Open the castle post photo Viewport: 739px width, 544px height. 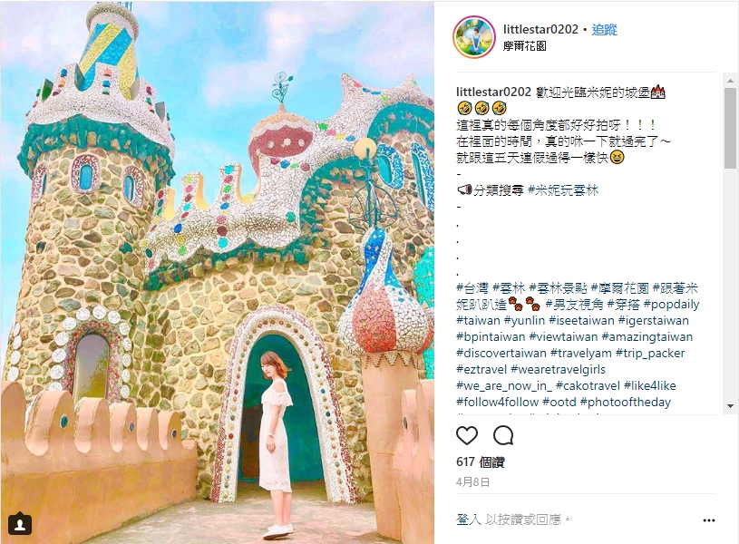(217, 272)
